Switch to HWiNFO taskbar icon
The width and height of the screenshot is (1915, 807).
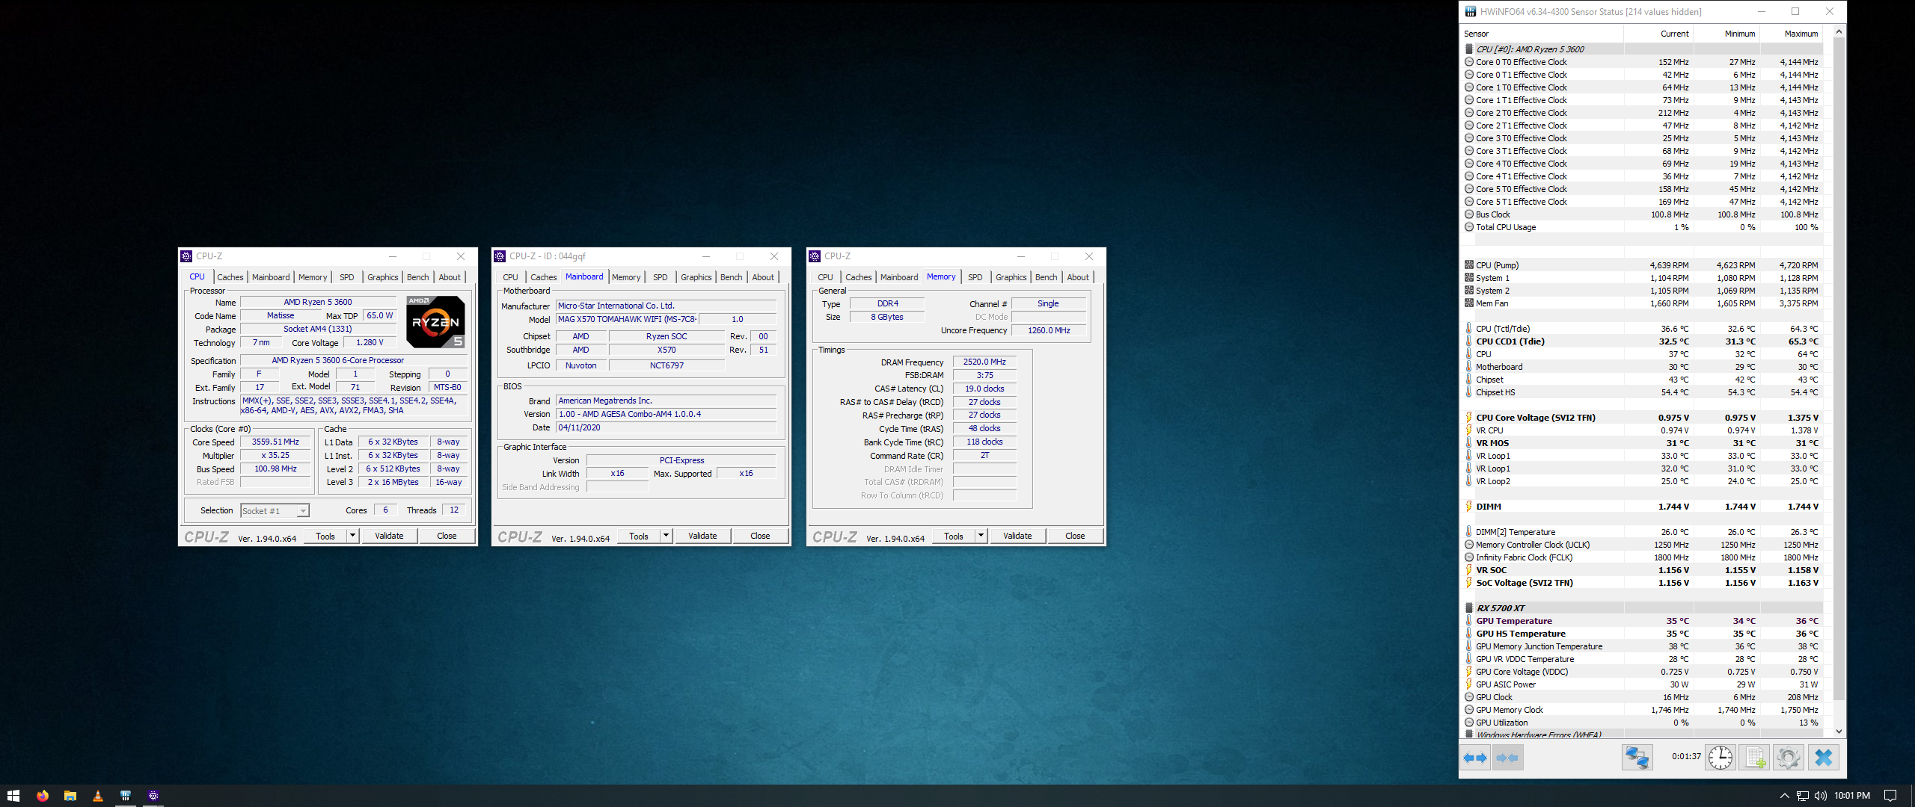click(126, 796)
